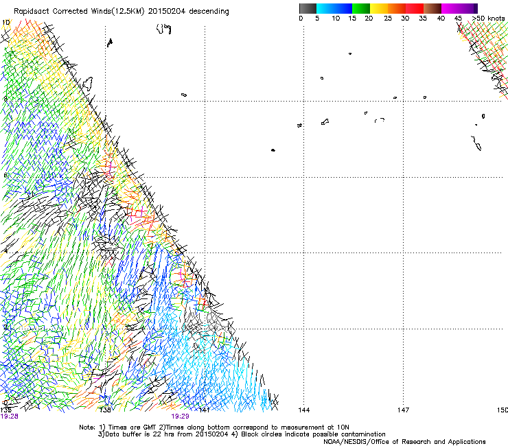
Task: Click the note line 'Times are GMT'
Action: tap(133, 427)
